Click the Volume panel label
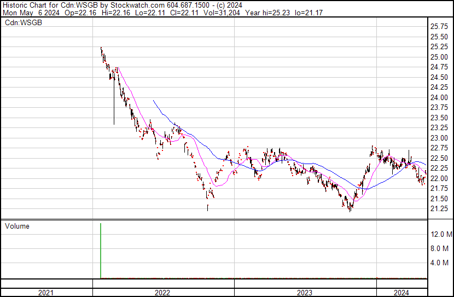454x297 pixels. click(16, 226)
